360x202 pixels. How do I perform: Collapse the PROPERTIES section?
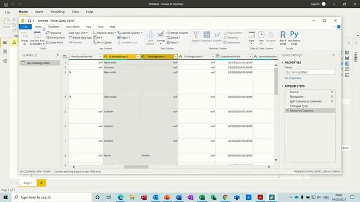click(x=282, y=62)
